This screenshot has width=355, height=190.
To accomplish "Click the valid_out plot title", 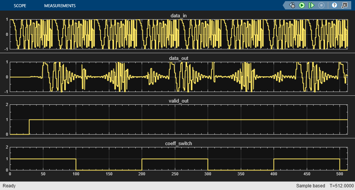I will pyautogui.click(x=179, y=101).
